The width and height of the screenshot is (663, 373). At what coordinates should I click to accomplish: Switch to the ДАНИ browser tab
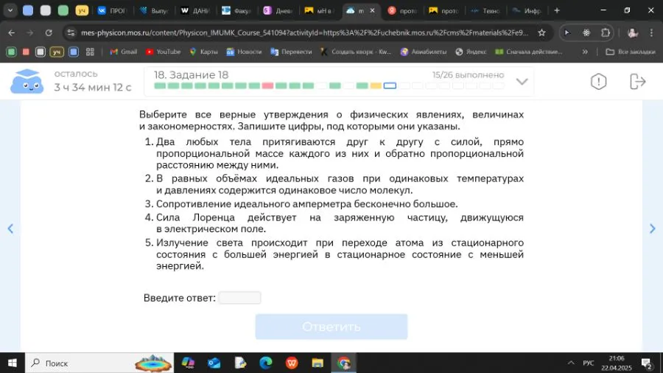195,11
